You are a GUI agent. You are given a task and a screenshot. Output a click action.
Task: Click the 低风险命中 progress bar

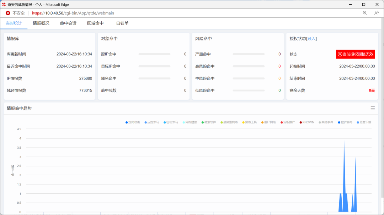(x=249, y=90)
